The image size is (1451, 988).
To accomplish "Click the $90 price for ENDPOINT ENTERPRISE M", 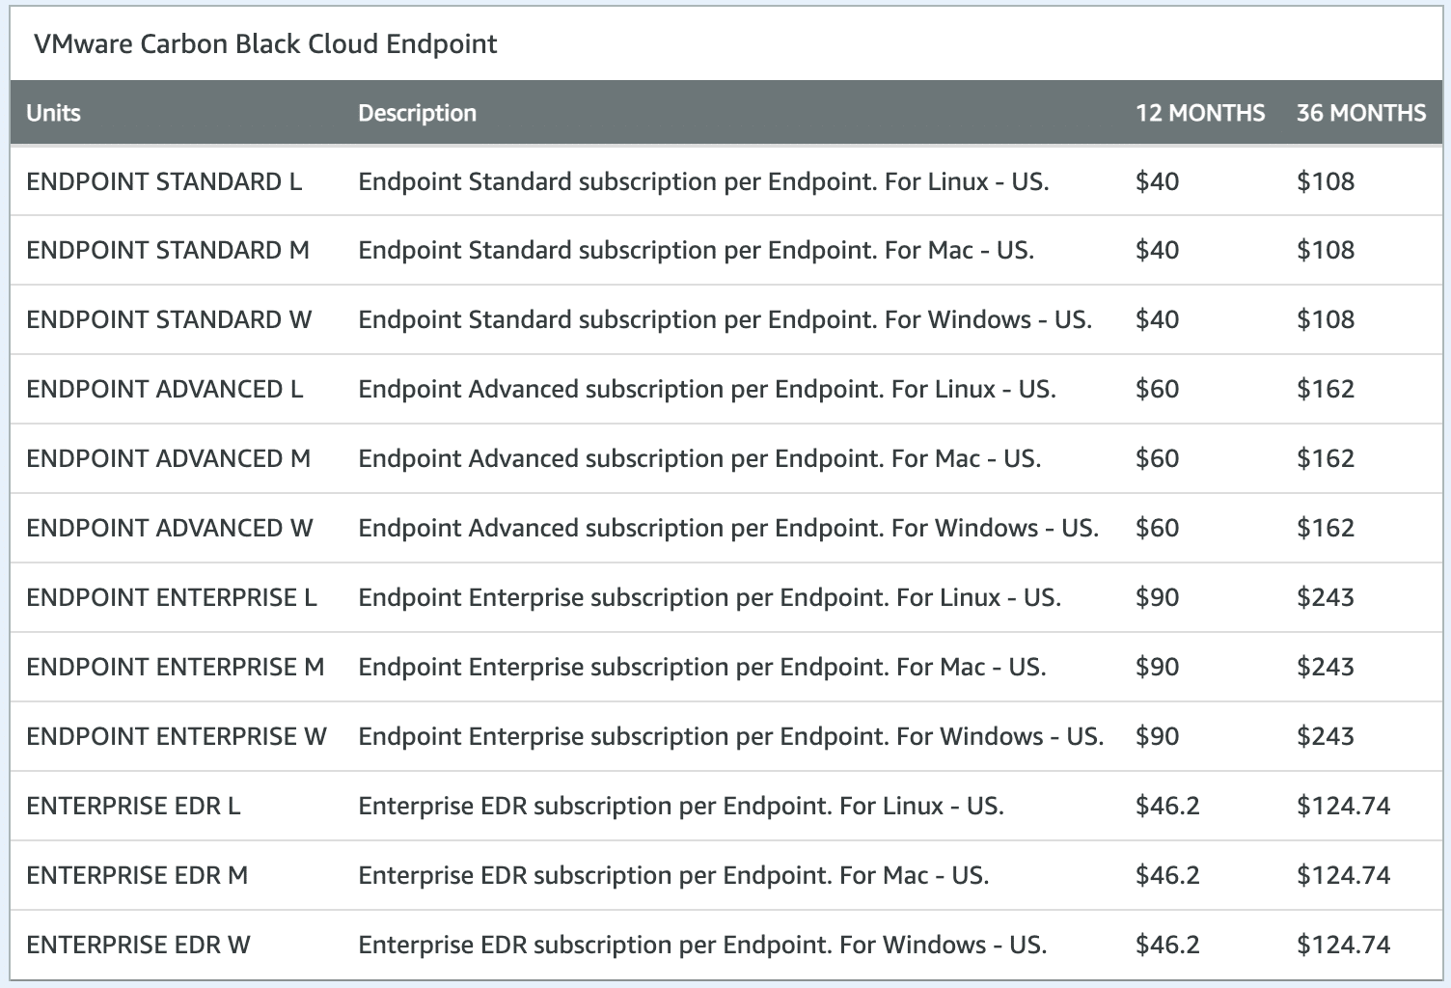I will [x=1157, y=668].
